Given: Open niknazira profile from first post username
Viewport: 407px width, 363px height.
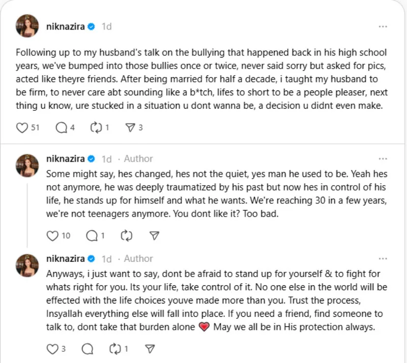Looking at the screenshot, I should point(66,26).
